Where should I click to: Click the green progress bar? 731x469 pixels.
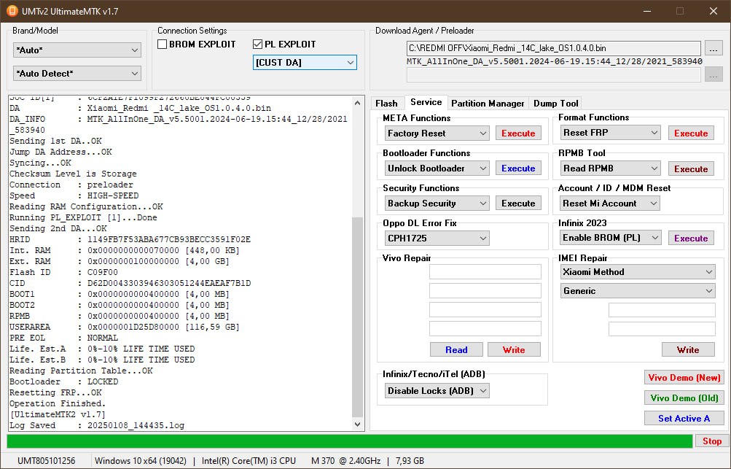[x=350, y=441]
